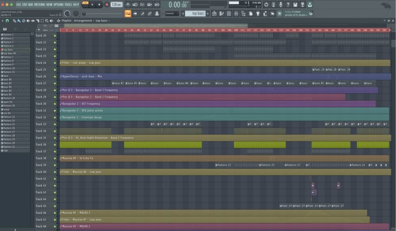
Task: Click the audio editor scissors icon
Action: tap(273, 5)
